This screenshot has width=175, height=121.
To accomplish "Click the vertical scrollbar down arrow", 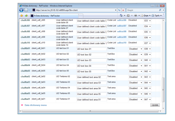I will point(163,108).
